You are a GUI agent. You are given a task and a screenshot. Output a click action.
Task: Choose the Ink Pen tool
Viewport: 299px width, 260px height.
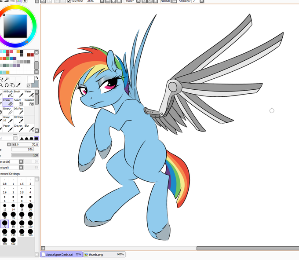(x=18, y=111)
